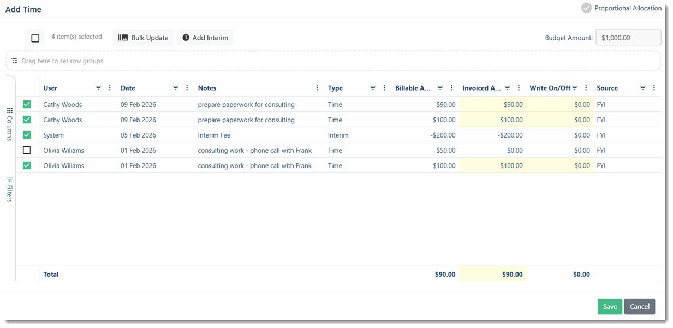Sort by the Type column header
This screenshot has height=328, width=673.
tap(335, 88)
